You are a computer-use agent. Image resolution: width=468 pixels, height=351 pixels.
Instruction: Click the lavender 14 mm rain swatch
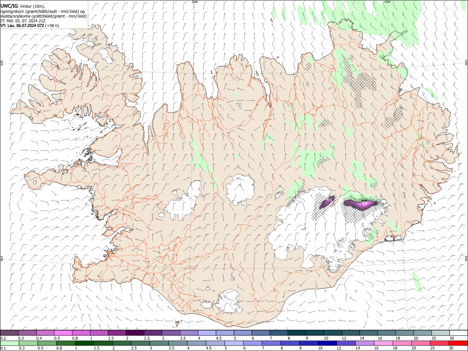click(365, 343)
